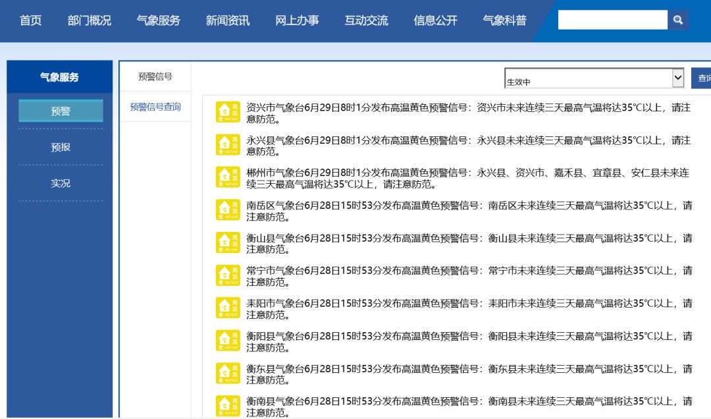Focus the top search input field
Image resolution: width=711 pixels, height=419 pixels.
coord(613,20)
